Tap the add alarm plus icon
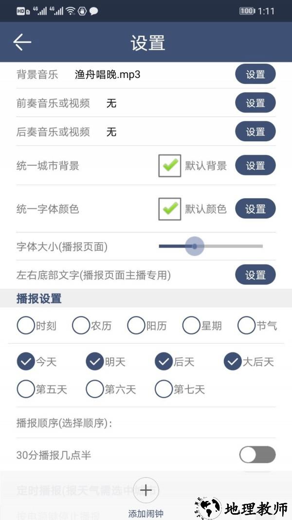Screen dimensions: 292x520 pos(146,490)
